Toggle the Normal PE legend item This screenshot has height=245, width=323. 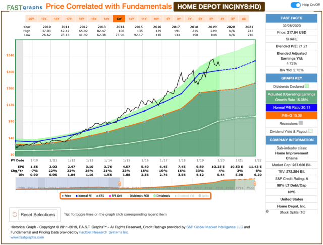click(84, 195)
